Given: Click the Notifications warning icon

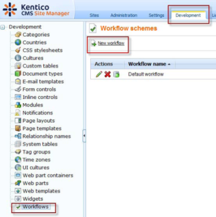Looking at the screenshot, I should tap(18, 113).
